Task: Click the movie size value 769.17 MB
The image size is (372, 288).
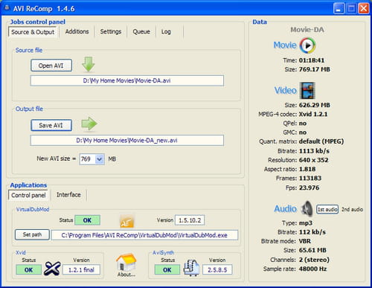Action: 315,69
